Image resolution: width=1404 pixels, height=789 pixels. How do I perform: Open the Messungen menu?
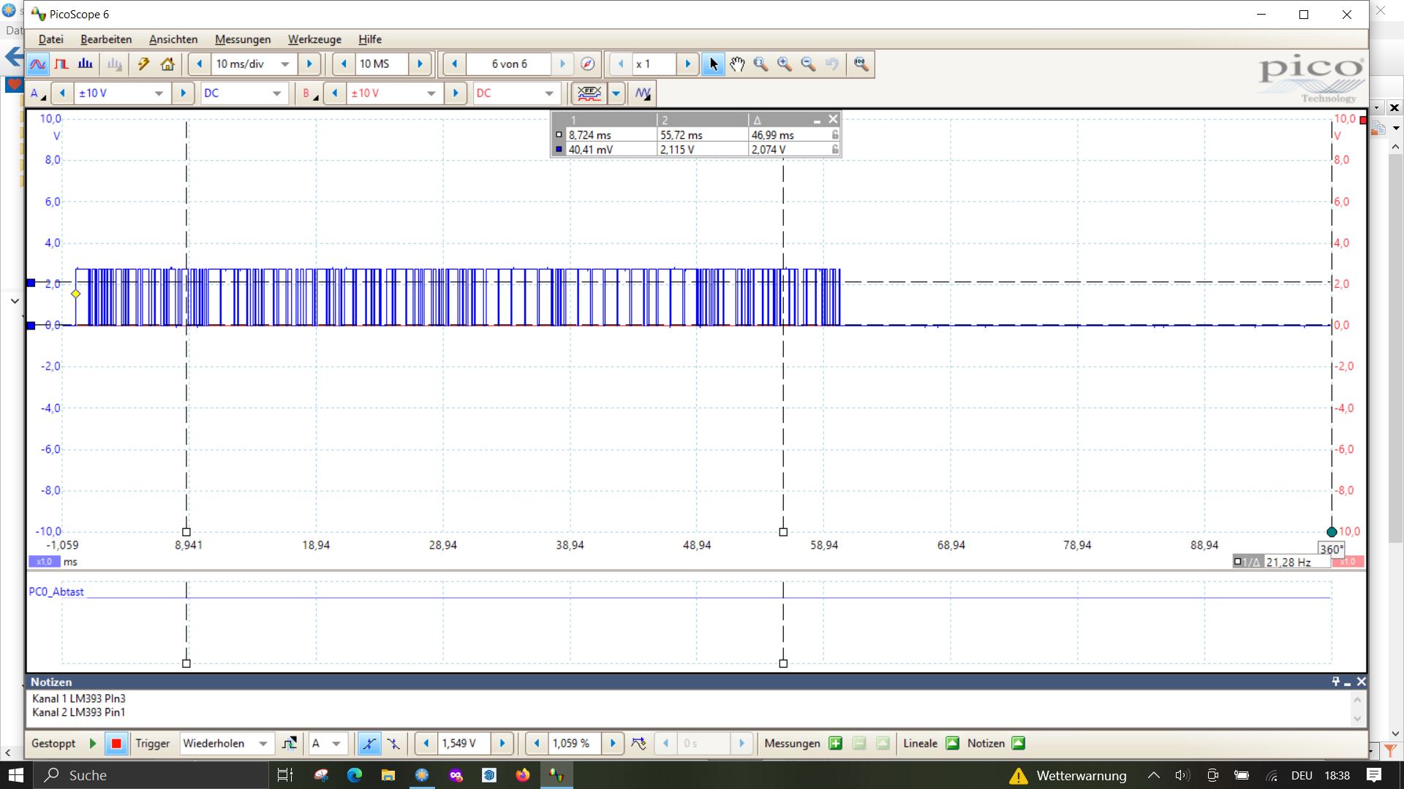(x=242, y=39)
